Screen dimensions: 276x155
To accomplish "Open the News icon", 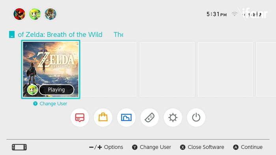I will click(x=80, y=118).
